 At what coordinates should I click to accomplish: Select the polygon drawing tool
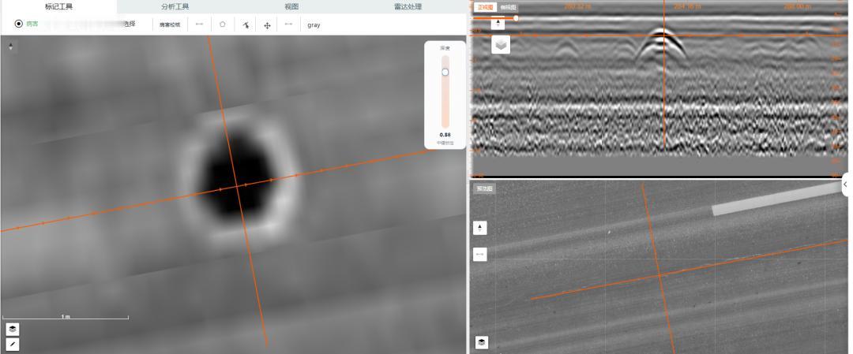point(223,24)
